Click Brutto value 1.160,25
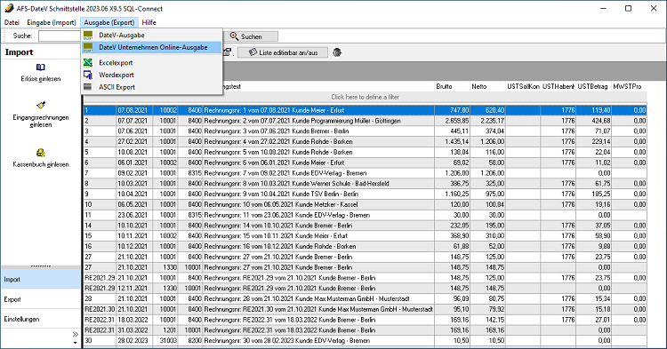Image resolution: width=667 pixels, height=349 pixels. click(457, 194)
